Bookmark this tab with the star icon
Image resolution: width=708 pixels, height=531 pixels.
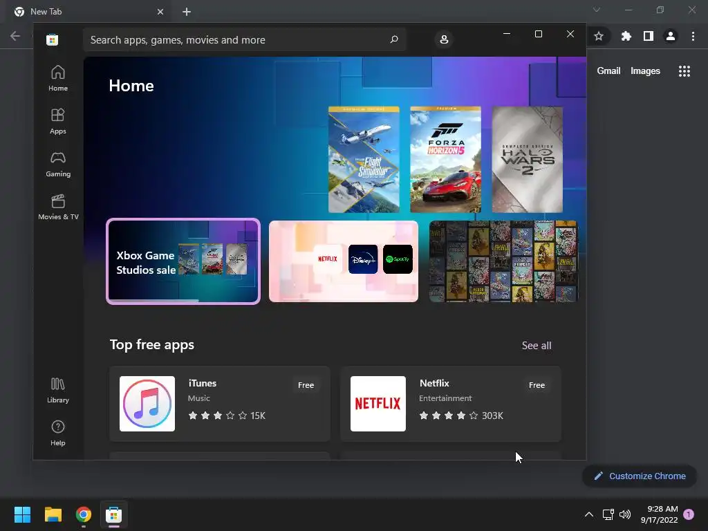(x=599, y=36)
